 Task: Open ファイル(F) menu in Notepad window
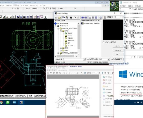[123, 6]
